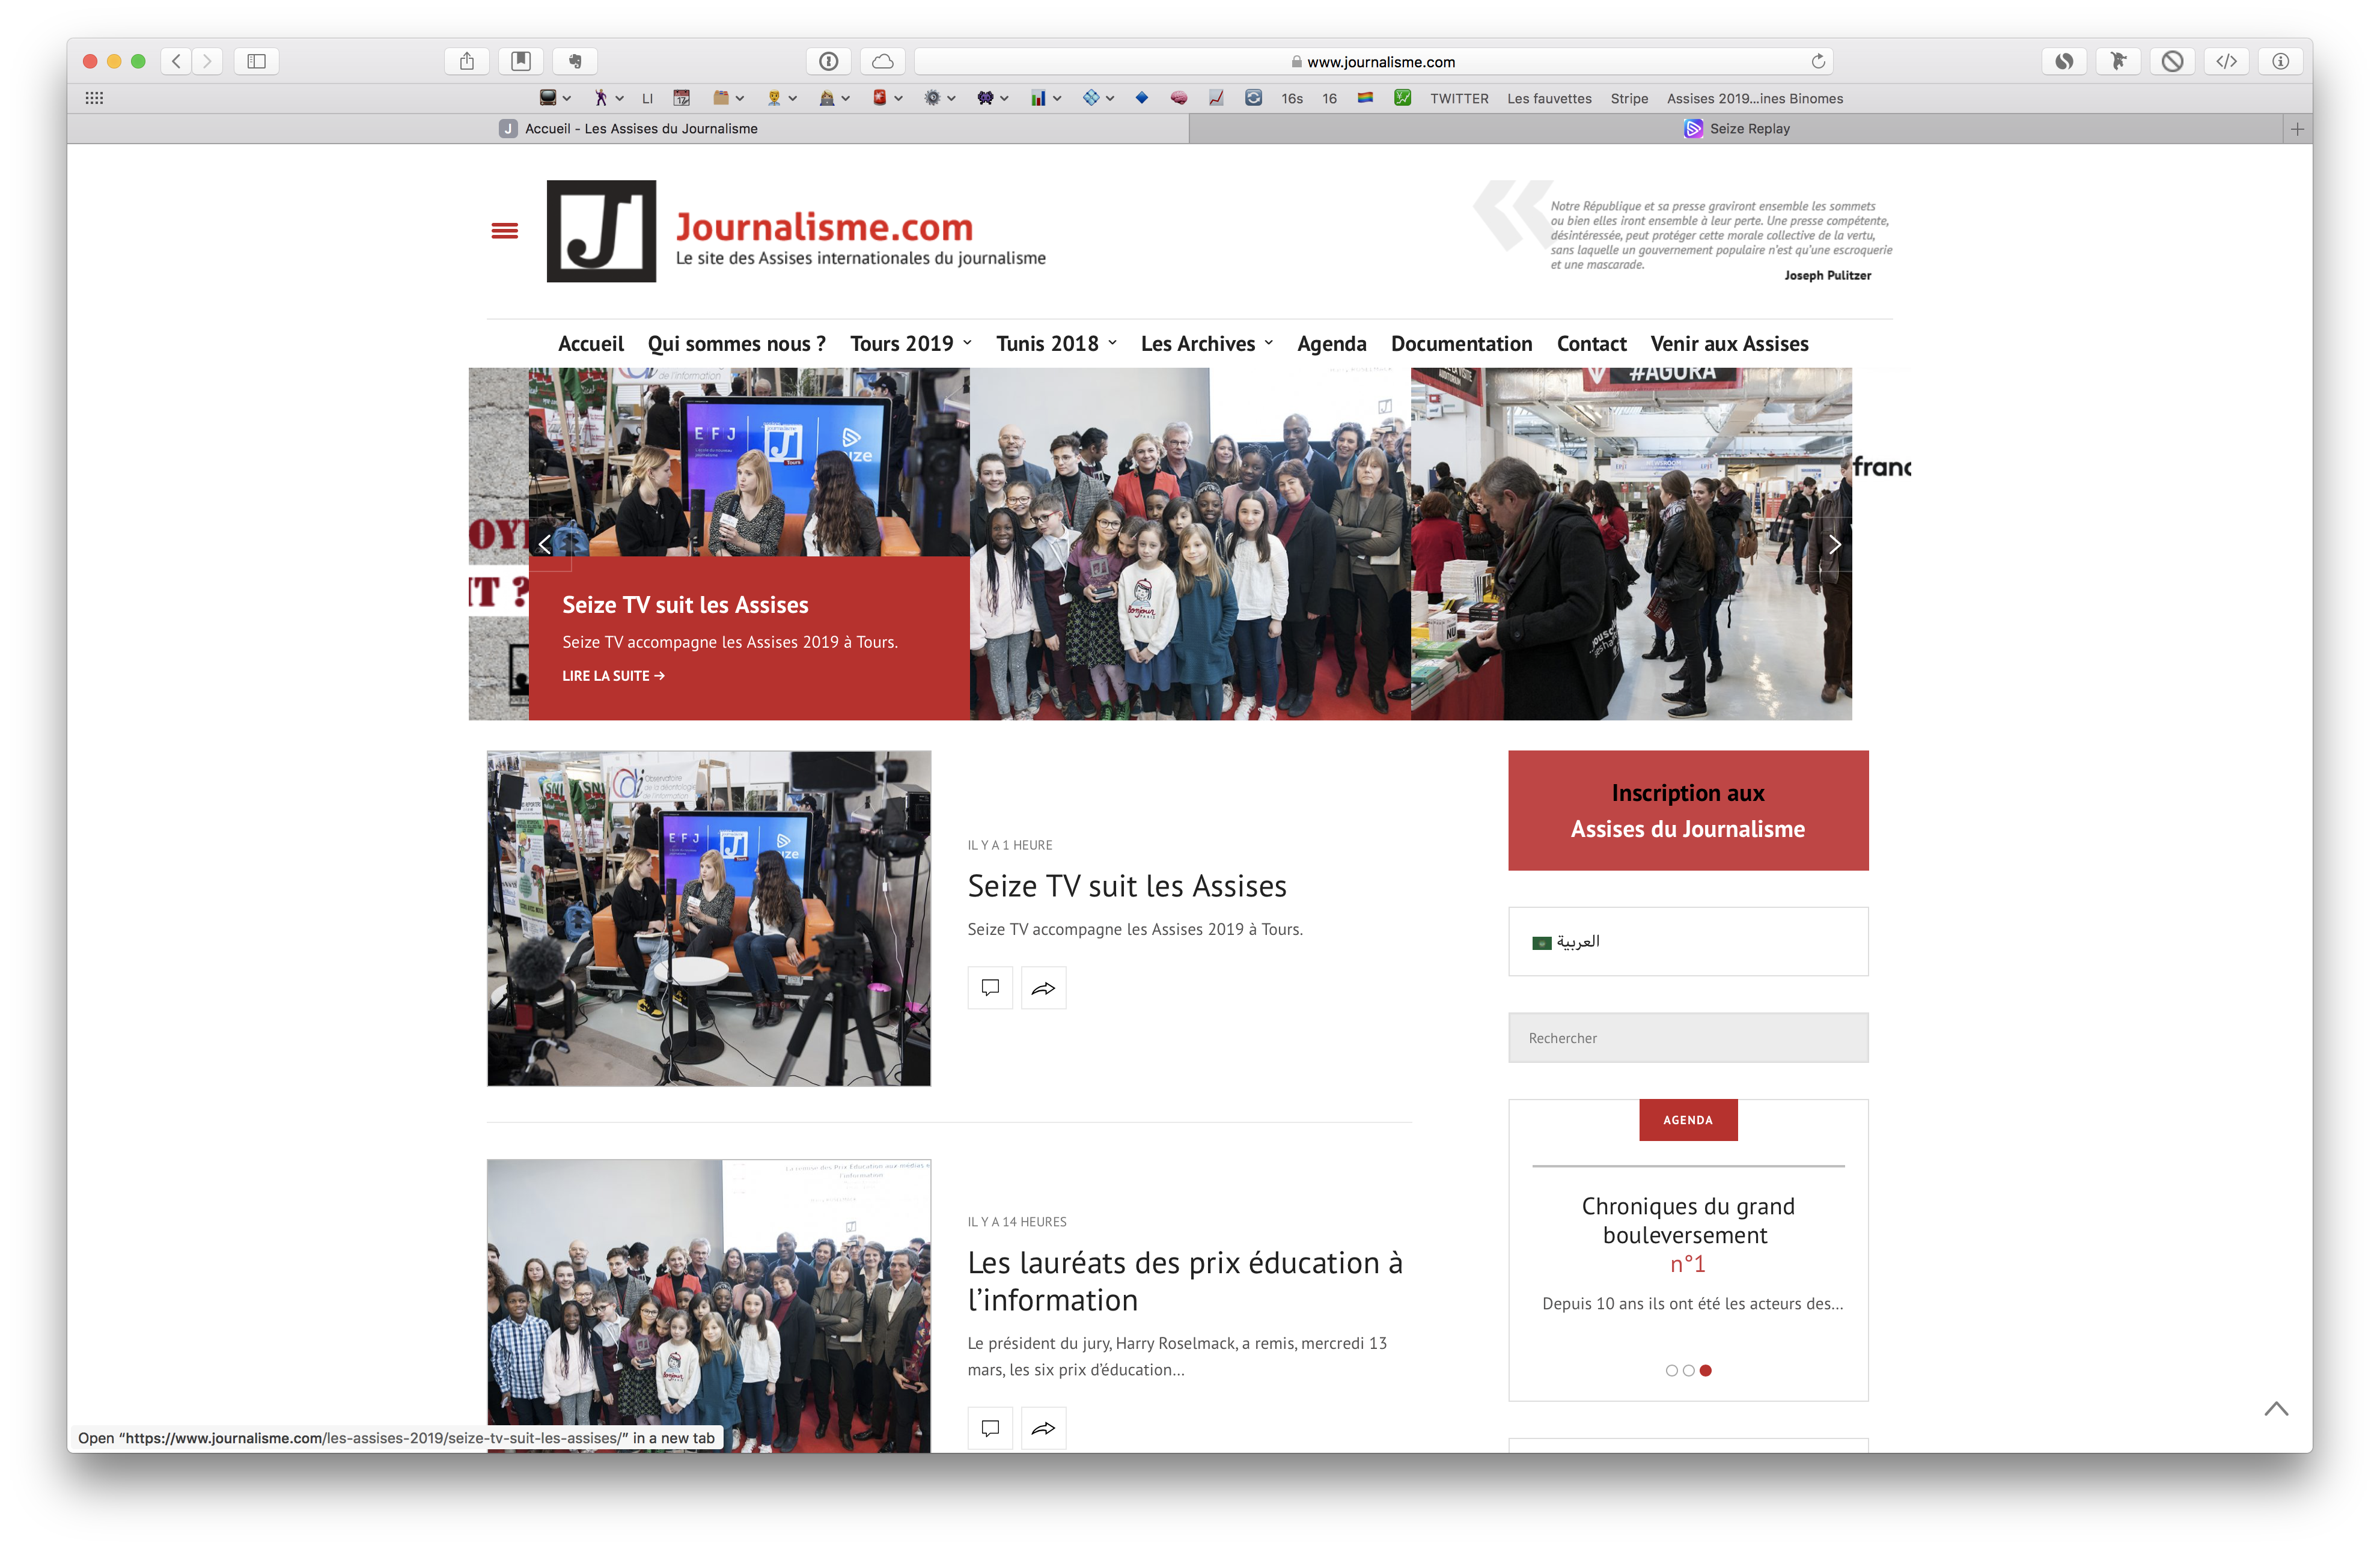
Task: Expand the Tunis 2018 menu
Action: [x=1056, y=344]
